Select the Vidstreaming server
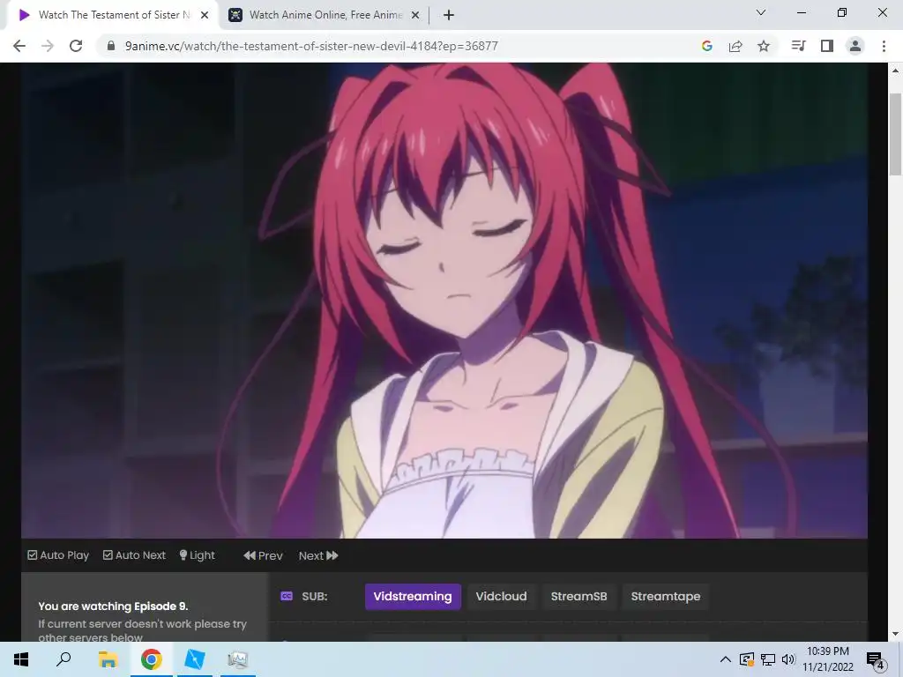This screenshot has height=677, width=903. pyautogui.click(x=413, y=597)
